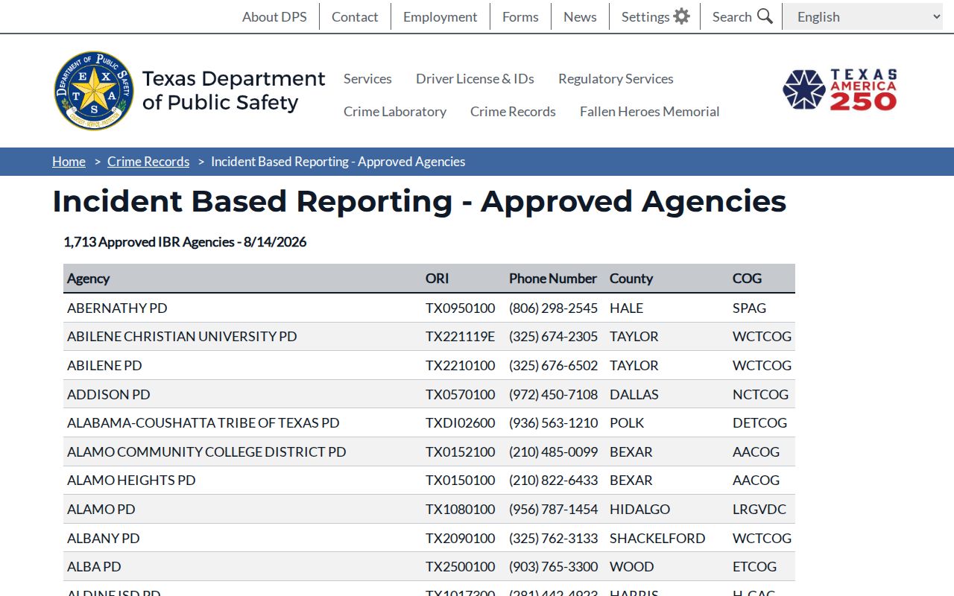Open the Texas DPS seal logo
Screen dimensions: 954x596
[x=94, y=91]
